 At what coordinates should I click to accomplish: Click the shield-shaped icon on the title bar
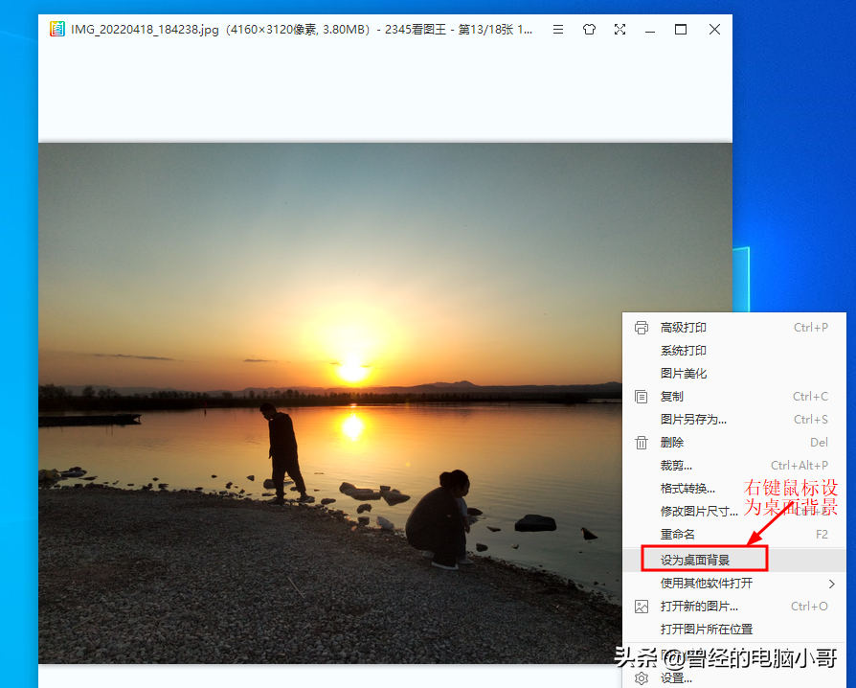point(589,29)
